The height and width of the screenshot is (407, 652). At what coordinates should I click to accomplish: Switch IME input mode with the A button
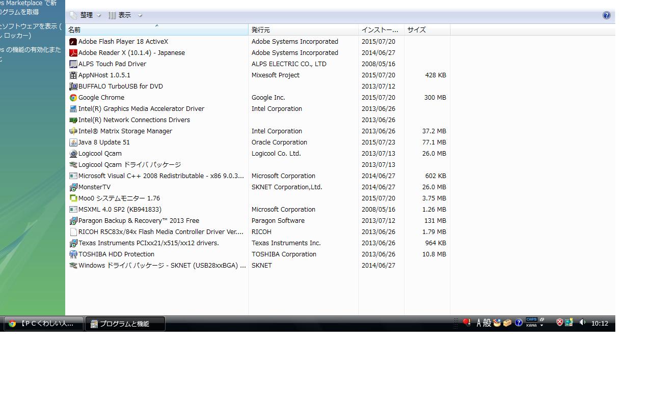479,323
